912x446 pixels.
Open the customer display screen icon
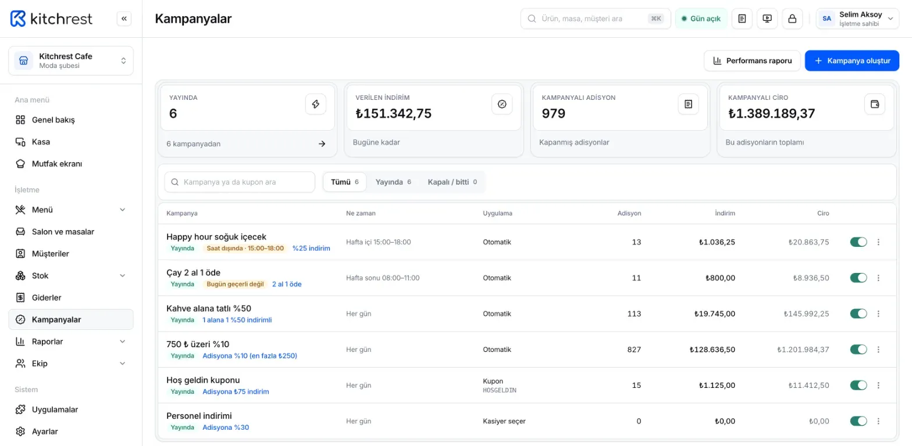(x=767, y=19)
